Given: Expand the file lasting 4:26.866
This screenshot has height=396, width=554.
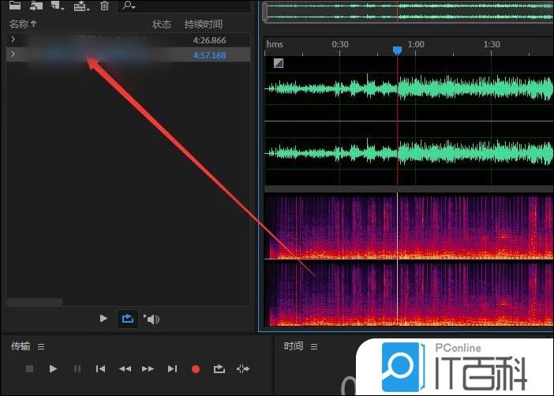Looking at the screenshot, I should (x=13, y=39).
